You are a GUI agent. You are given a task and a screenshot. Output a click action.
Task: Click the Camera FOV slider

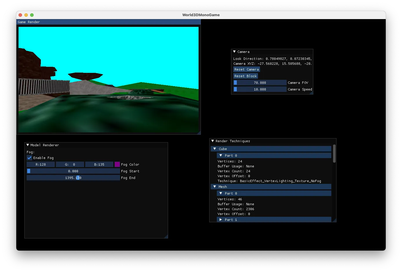(x=260, y=83)
